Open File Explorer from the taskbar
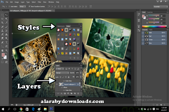 point(45,109)
